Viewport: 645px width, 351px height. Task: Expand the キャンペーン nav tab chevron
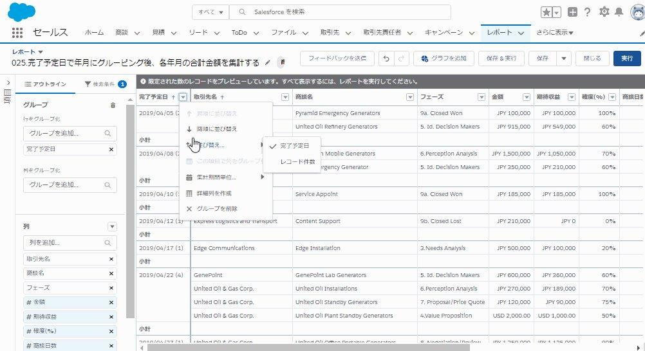pyautogui.click(x=472, y=33)
